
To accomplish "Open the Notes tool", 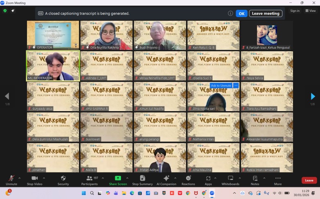I will tap(255, 180).
